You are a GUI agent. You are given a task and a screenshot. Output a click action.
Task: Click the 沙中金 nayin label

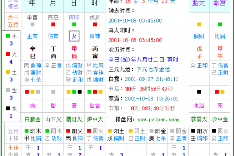point(220,119)
